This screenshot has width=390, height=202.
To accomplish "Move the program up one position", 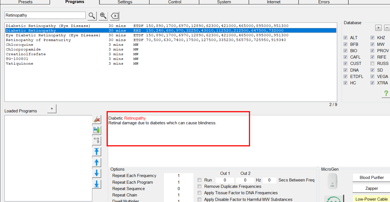I will tap(97, 162).
